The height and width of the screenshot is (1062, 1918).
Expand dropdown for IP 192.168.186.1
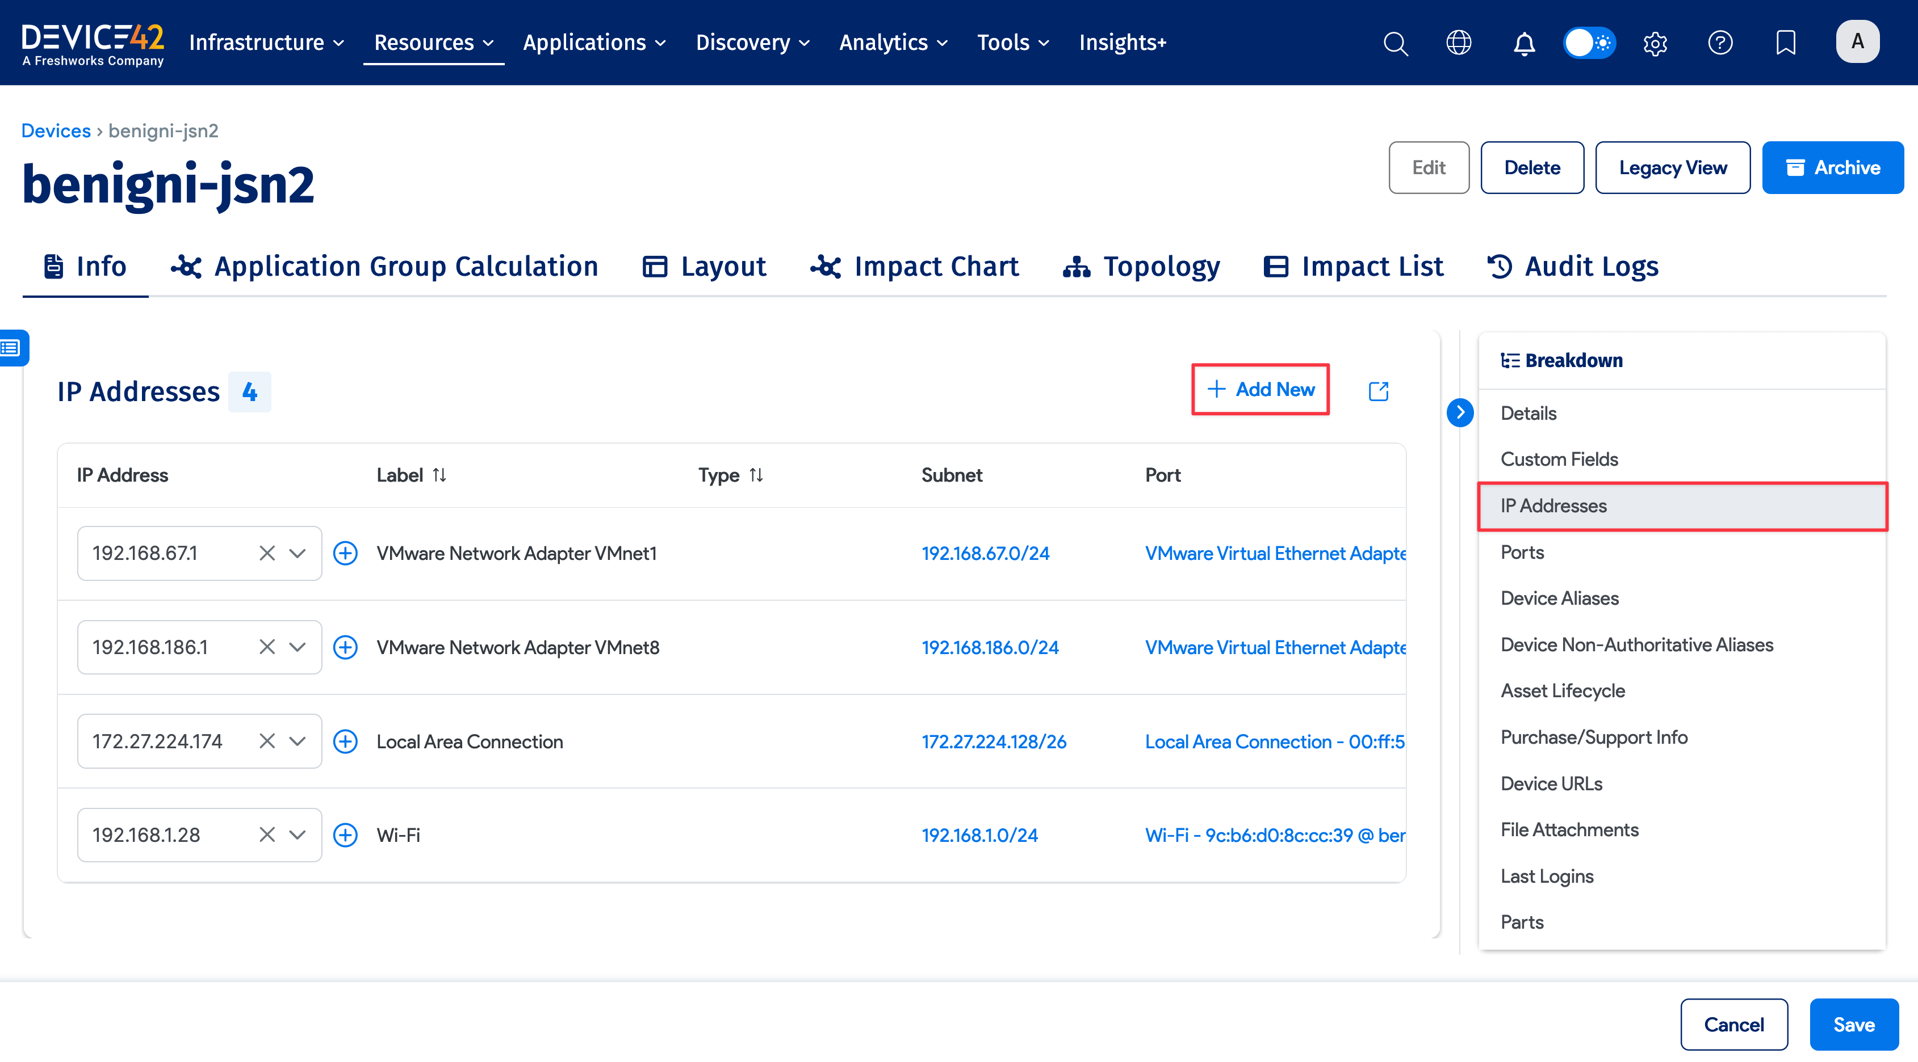(x=297, y=647)
